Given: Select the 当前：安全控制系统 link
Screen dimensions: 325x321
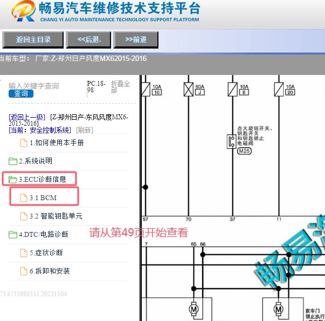Looking at the screenshot, I should pos(40,130).
